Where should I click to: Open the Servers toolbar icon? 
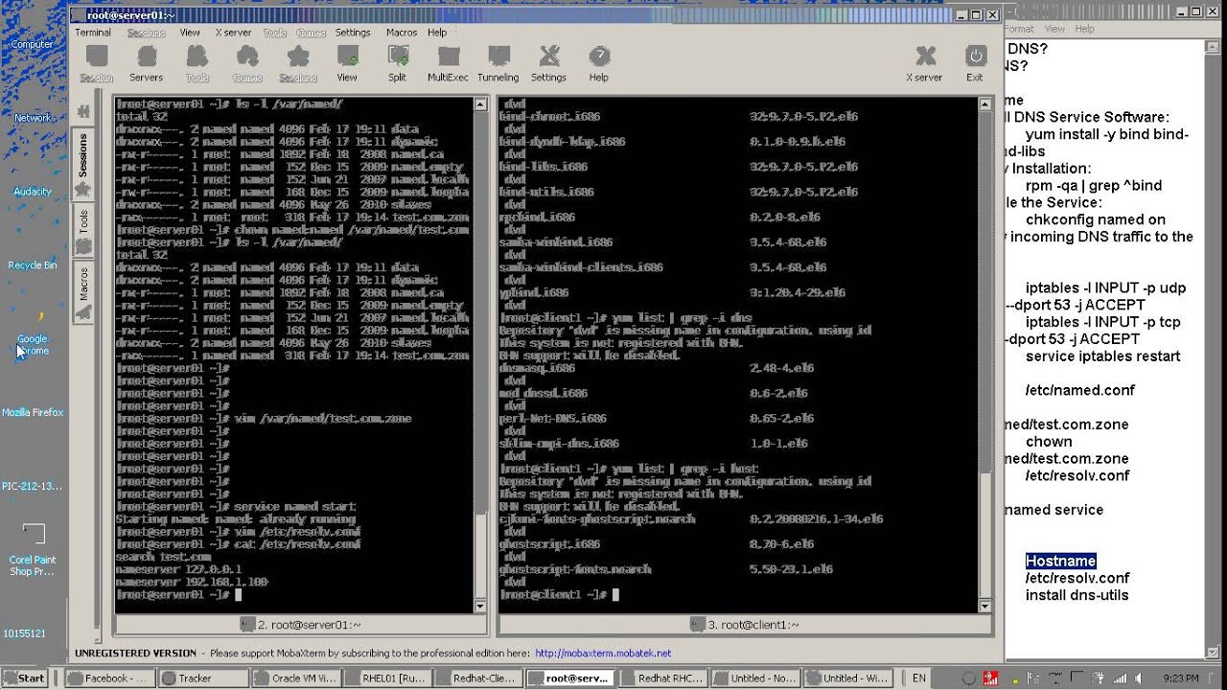[146, 63]
